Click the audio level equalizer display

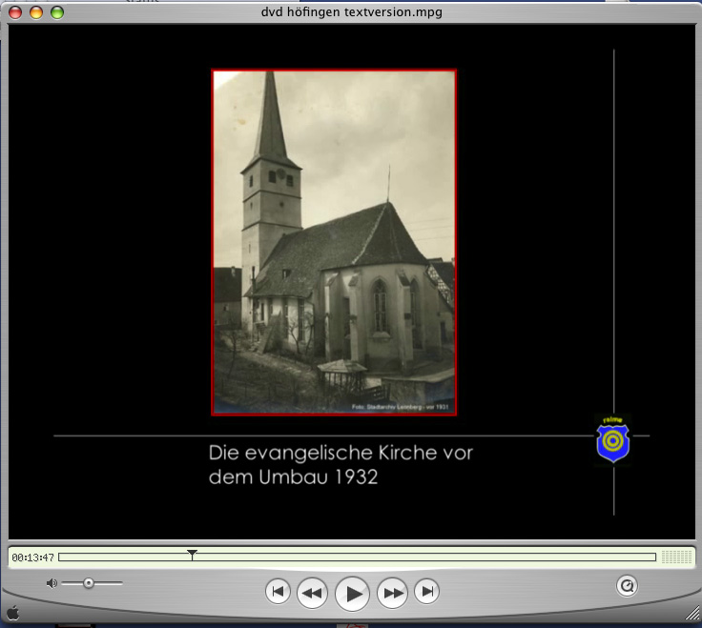pos(676,557)
